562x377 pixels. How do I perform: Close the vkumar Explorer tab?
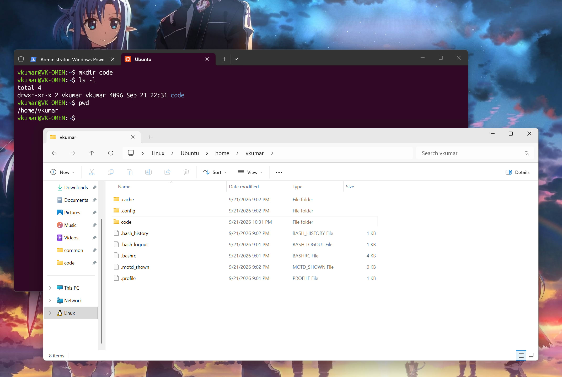[x=133, y=137]
